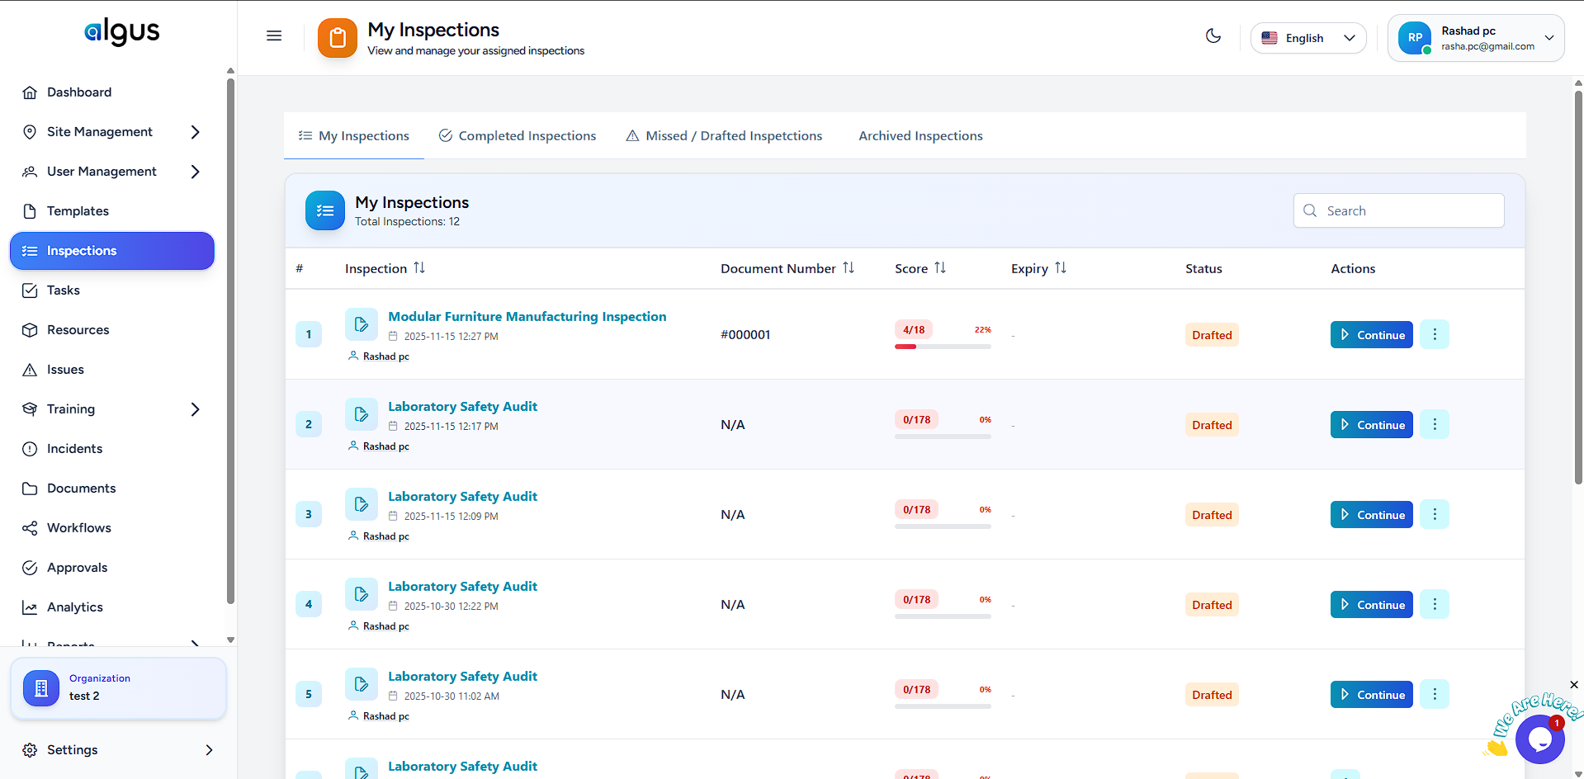Click the Workflows icon in sidebar
Screen dimensions: 1584x779
click(x=30, y=528)
